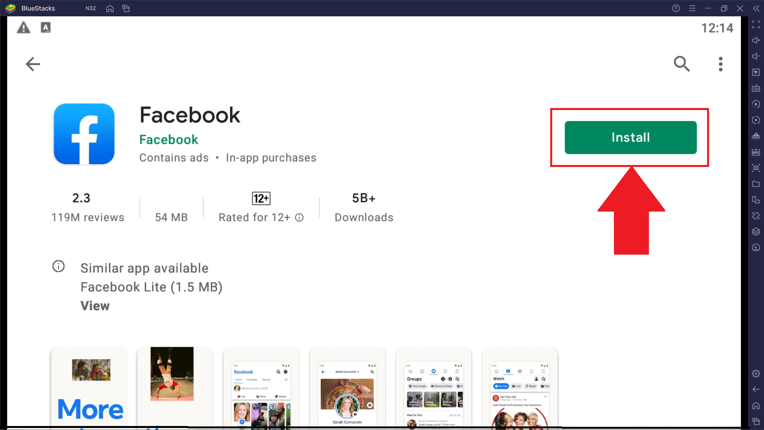Image resolution: width=764 pixels, height=430 pixels.
Task: Open the Sarah Corruccini profile screenshot
Action: pyautogui.click(x=347, y=387)
